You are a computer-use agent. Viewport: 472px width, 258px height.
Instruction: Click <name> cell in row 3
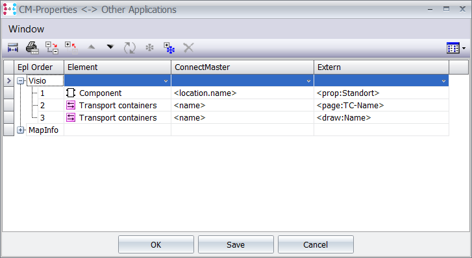pyautogui.click(x=242, y=117)
